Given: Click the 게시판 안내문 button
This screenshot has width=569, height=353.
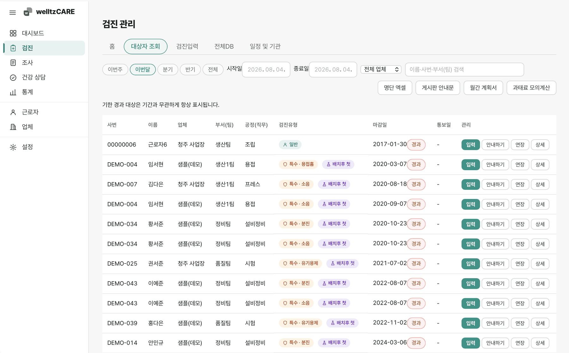Looking at the screenshot, I should click(x=437, y=88).
